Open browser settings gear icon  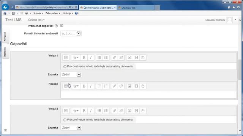point(238,7)
